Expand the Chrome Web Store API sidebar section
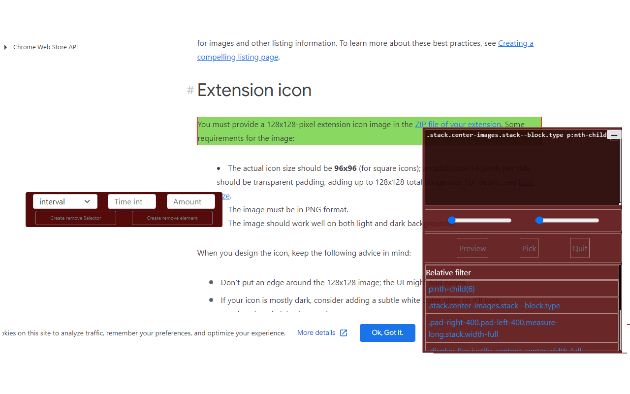 (x=5, y=47)
